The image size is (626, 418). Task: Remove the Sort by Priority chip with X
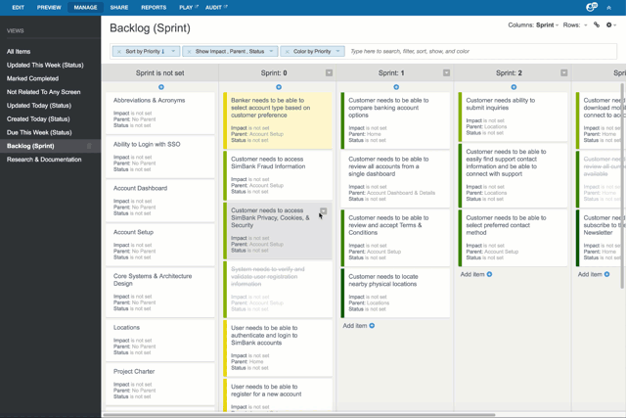(x=119, y=52)
